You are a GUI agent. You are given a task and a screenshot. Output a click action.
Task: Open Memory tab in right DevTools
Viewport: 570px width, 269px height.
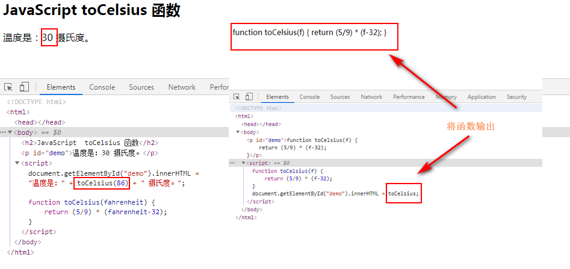point(446,97)
